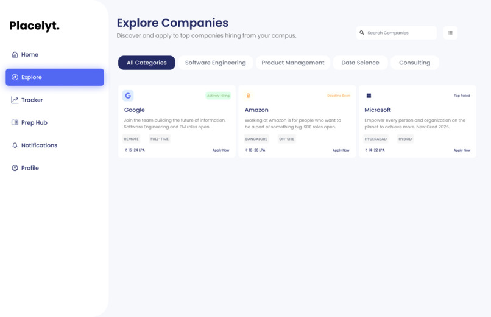Apply Now on the Microsoft card

click(x=462, y=150)
